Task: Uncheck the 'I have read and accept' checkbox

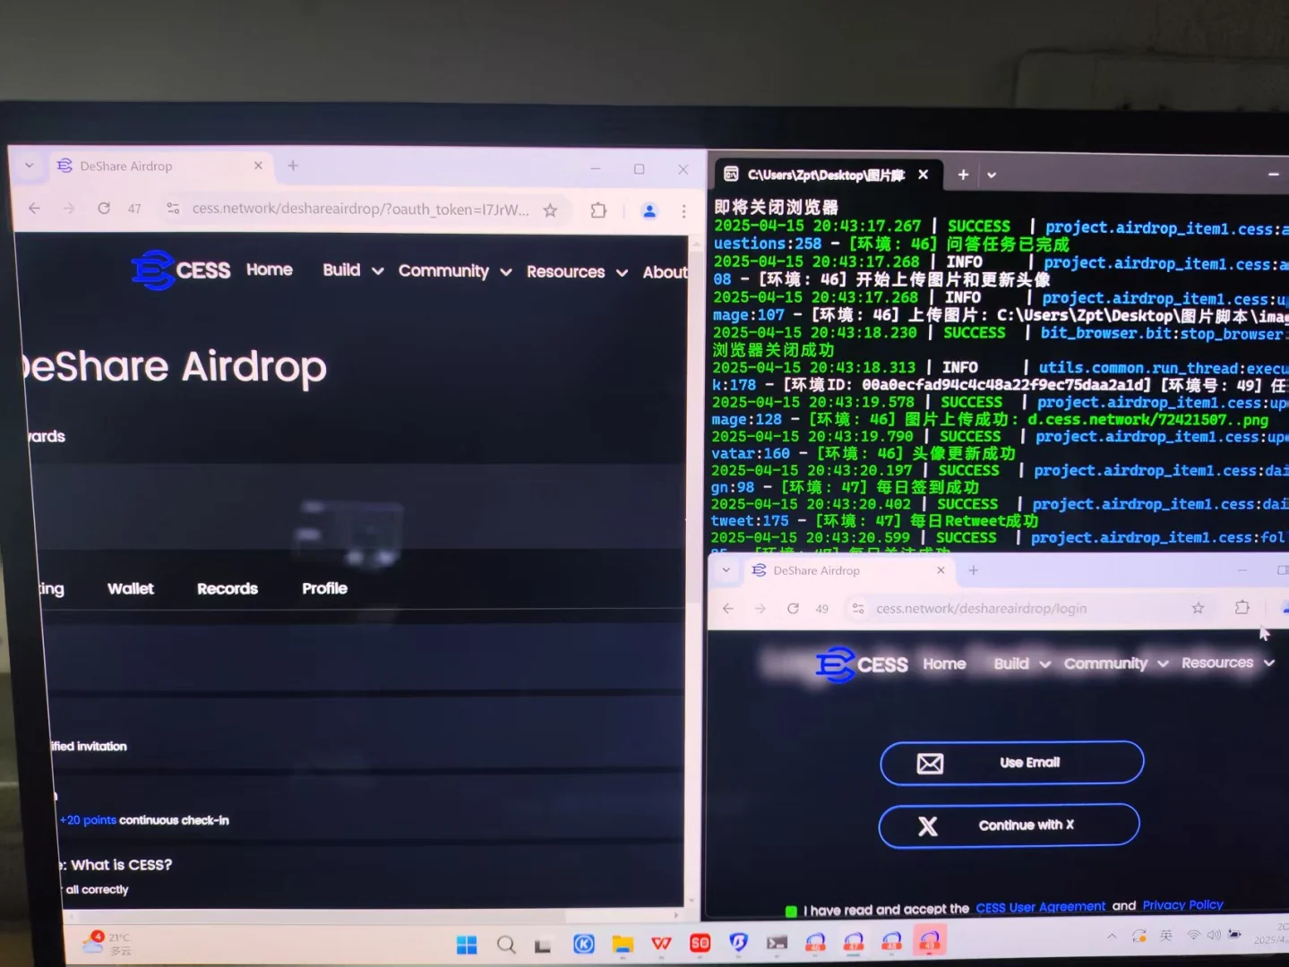Action: pyautogui.click(x=791, y=910)
